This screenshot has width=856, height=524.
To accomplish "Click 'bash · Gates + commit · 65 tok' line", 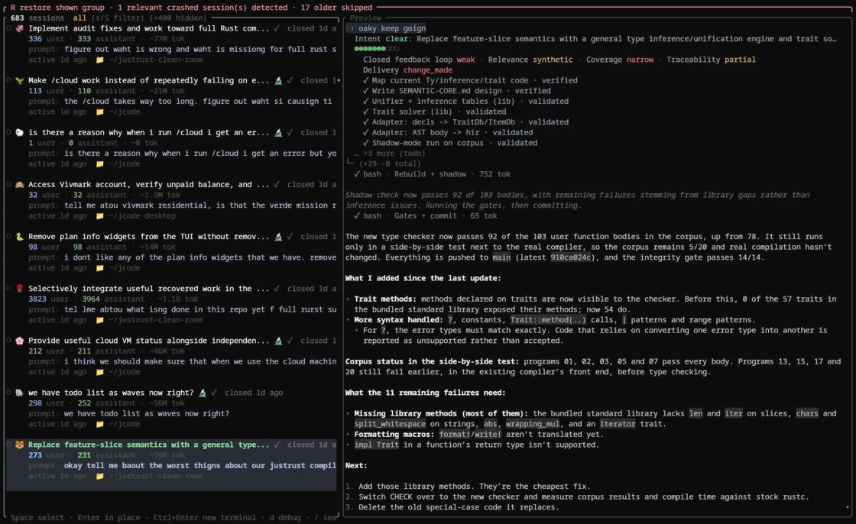I will 425,215.
